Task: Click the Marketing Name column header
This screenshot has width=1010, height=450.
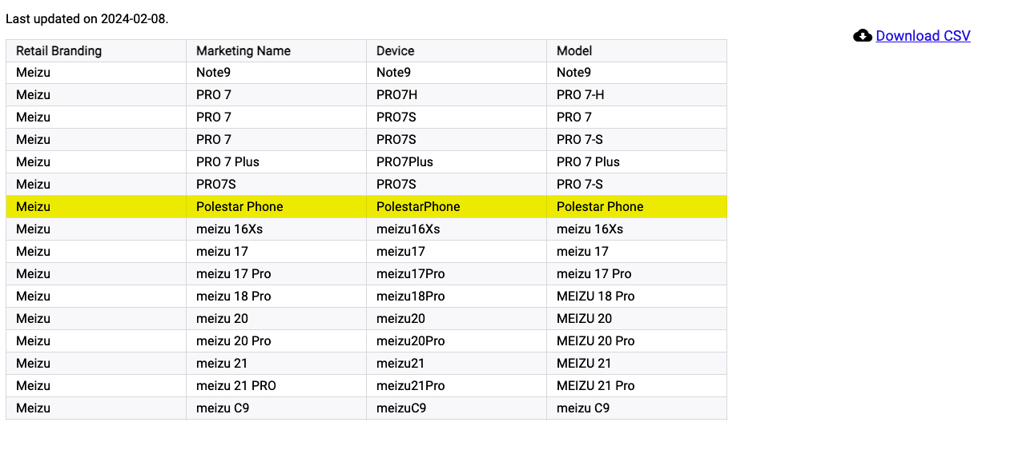Action: (243, 51)
